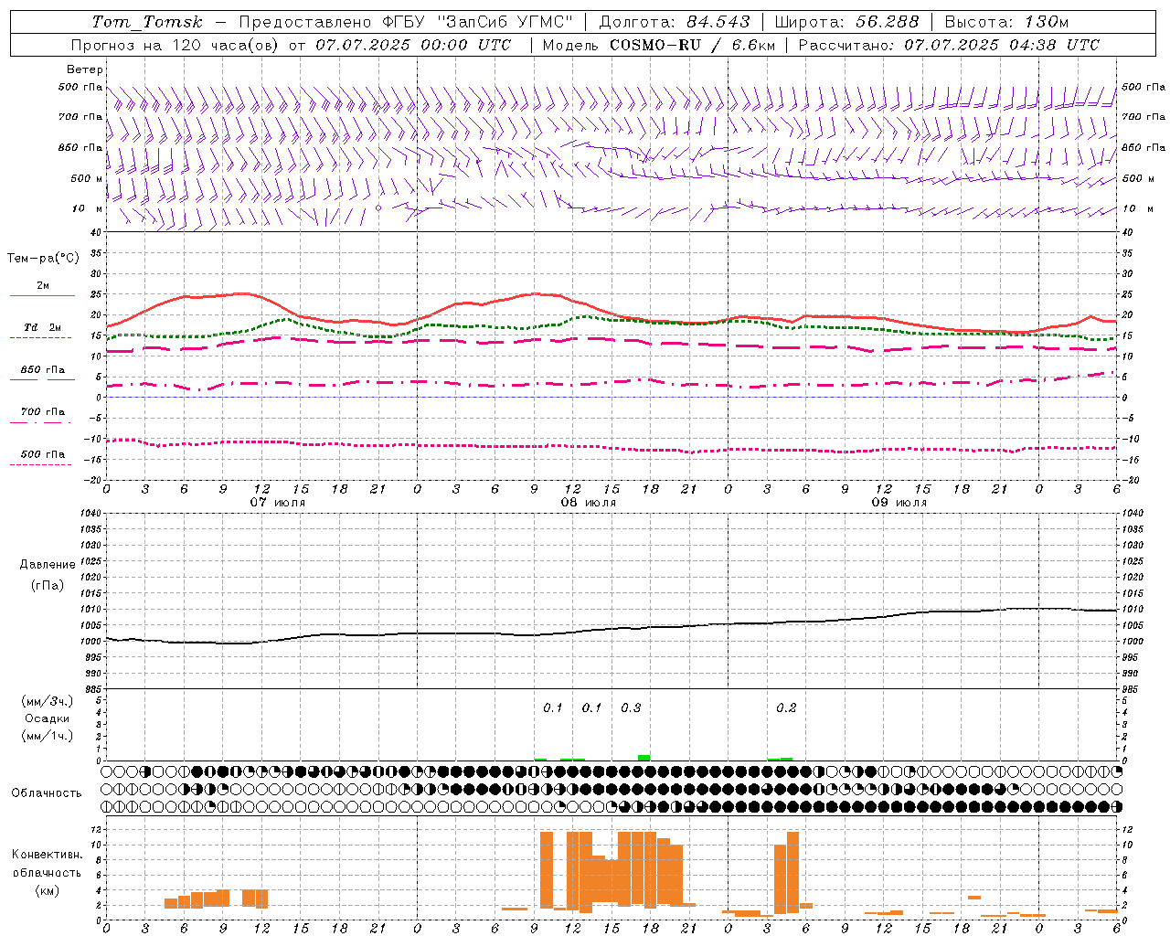Click the station name Tom_Tomsk
The height and width of the screenshot is (936, 1170).
147,22
